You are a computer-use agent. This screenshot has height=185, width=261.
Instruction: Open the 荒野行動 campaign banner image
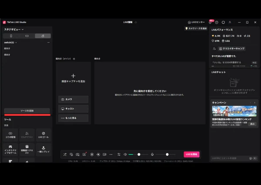[234, 111]
